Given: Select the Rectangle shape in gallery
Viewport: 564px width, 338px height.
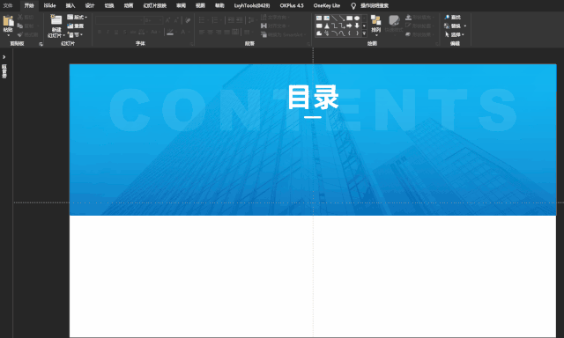Looking at the screenshot, I should [349, 18].
